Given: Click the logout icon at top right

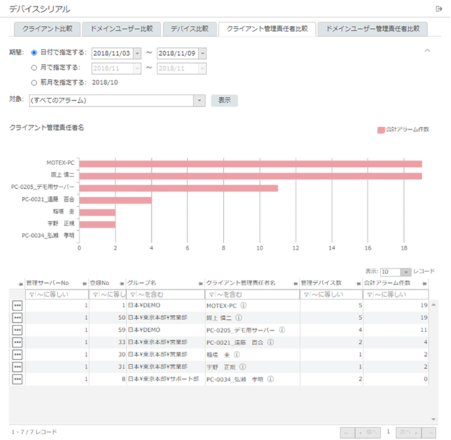Looking at the screenshot, I should click(x=439, y=9).
